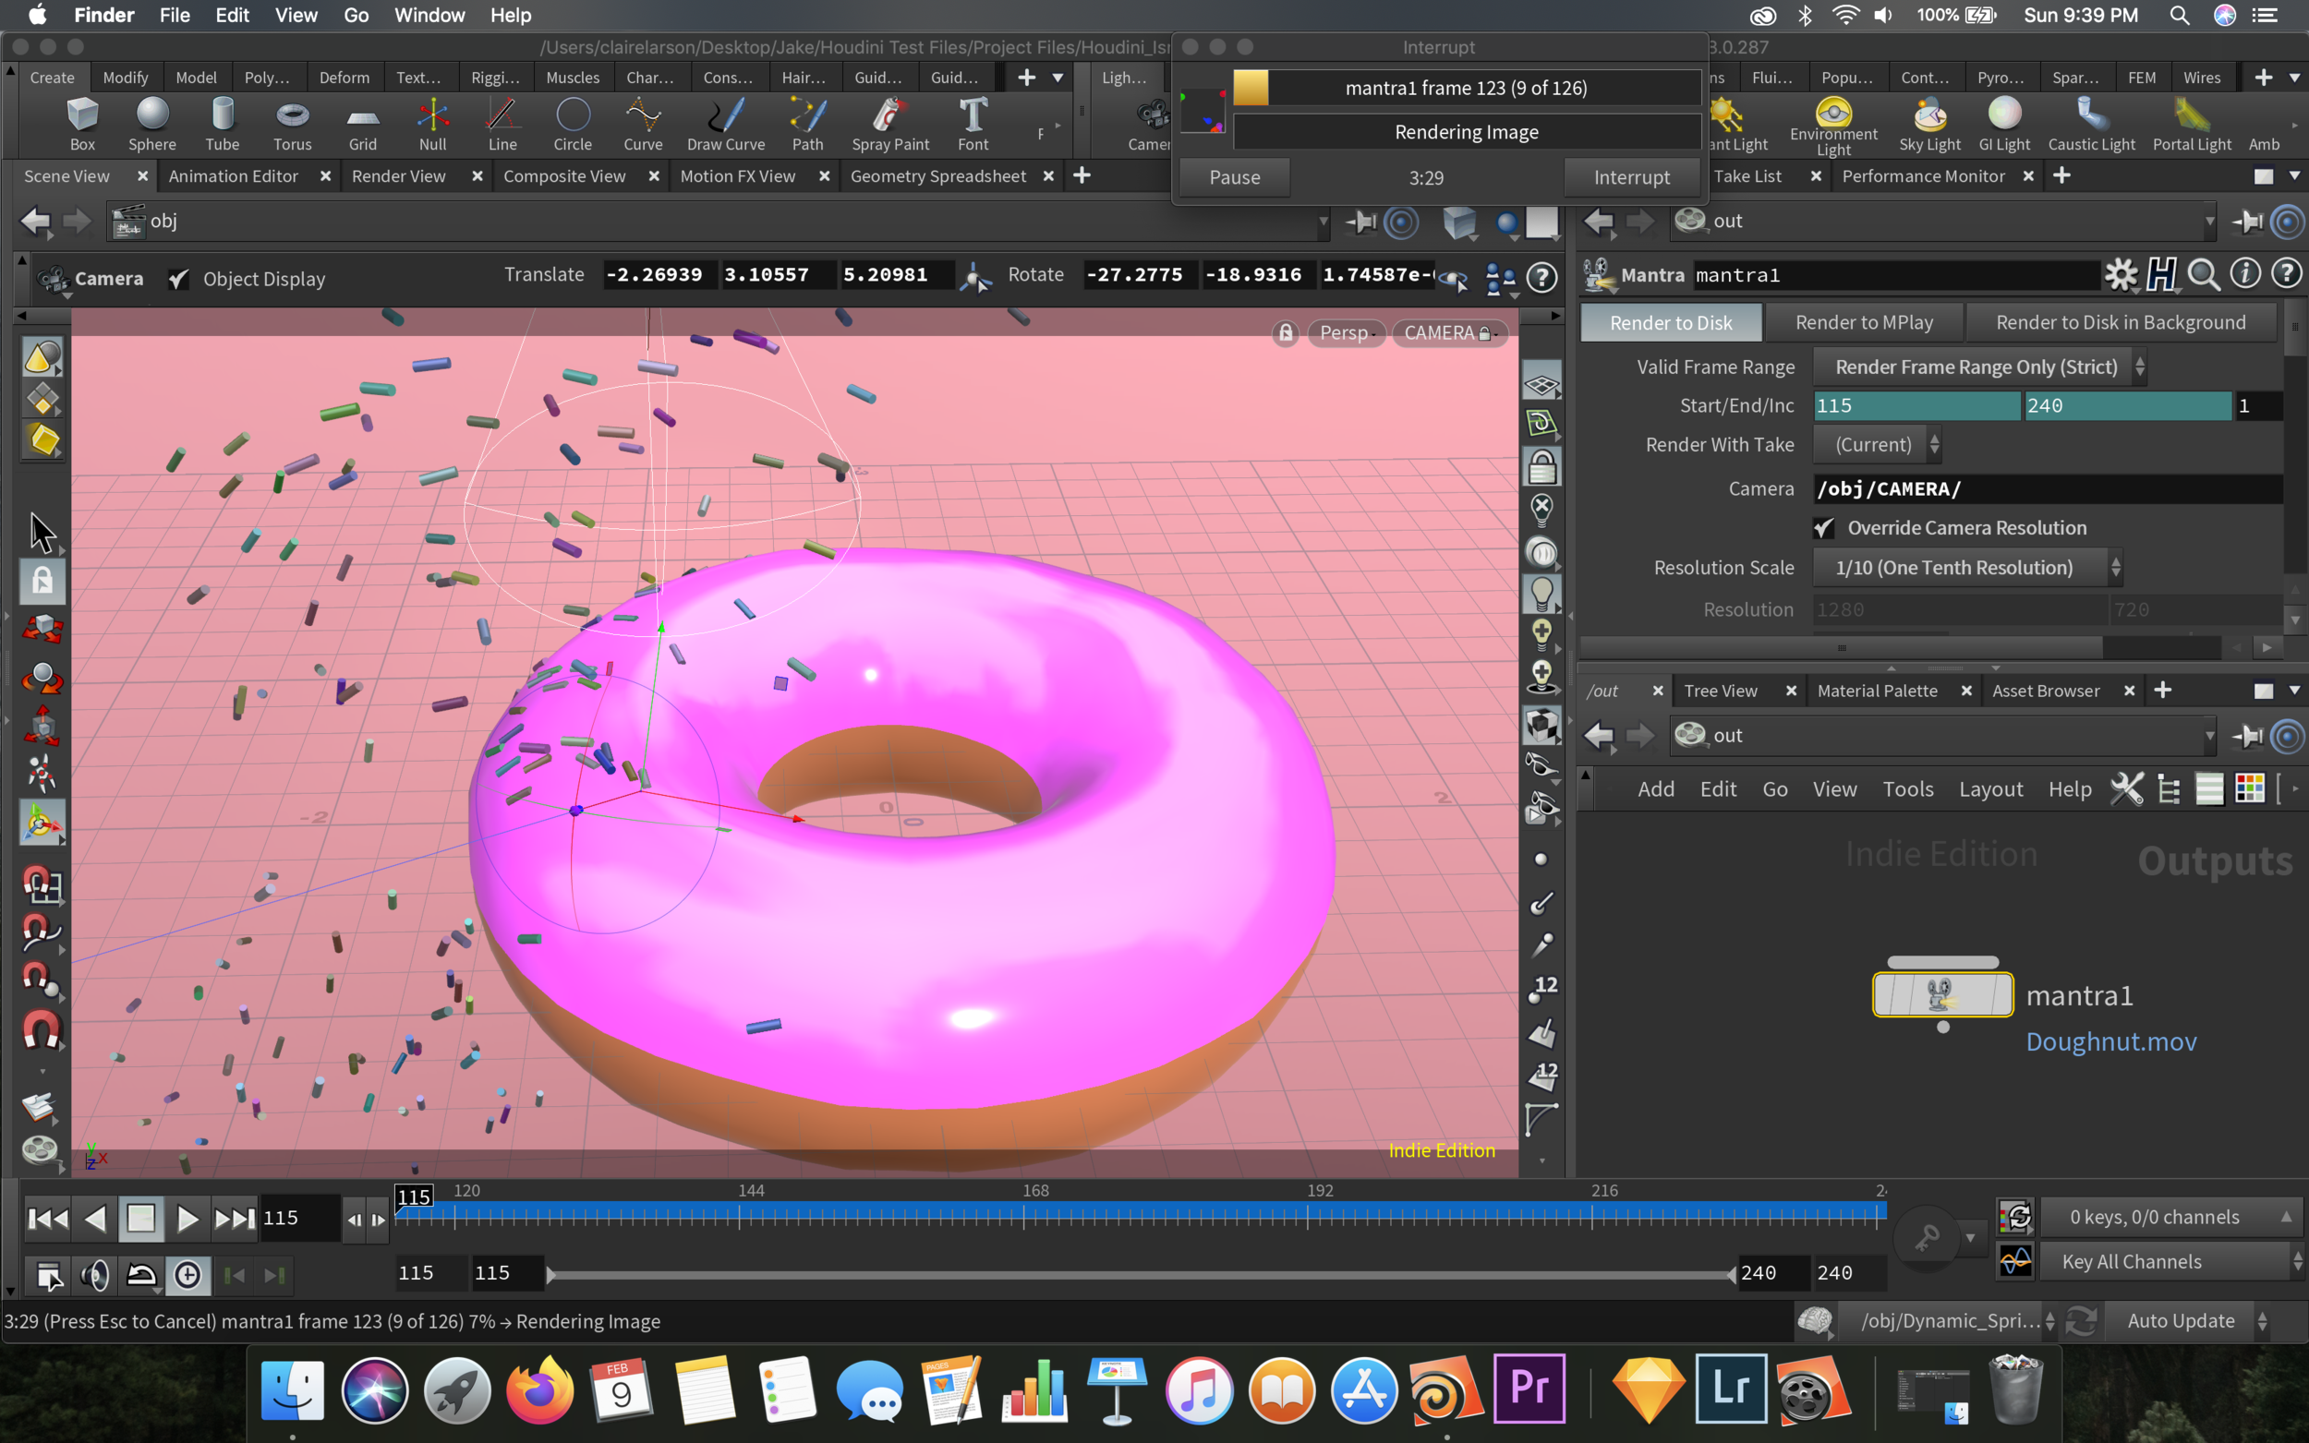
Task: Open Persp viewport menu
Action: click(1346, 333)
